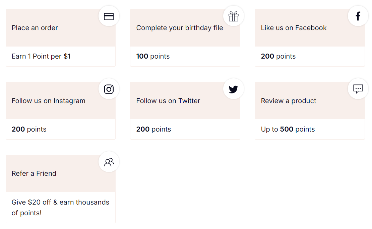Click 200 points under Twitter card
The image size is (372, 229).
(153, 129)
